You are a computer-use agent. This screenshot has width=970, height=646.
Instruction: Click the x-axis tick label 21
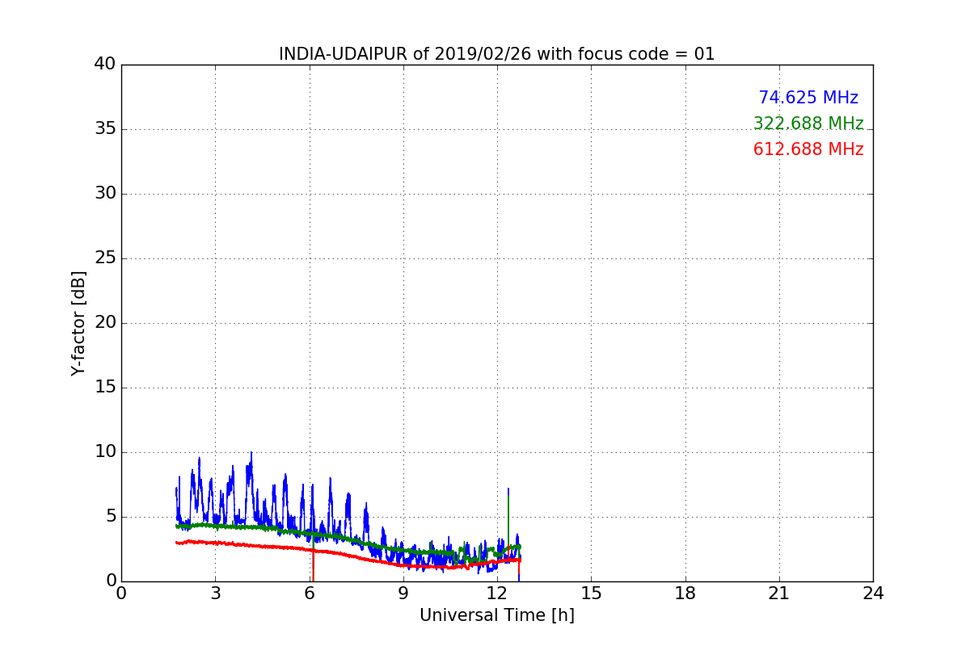point(779,594)
